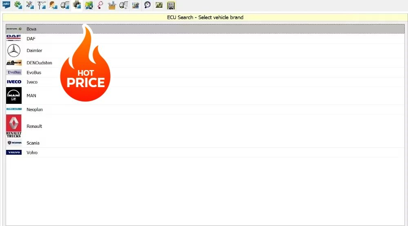Click the Mercedes star Daimler logo

click(14, 50)
